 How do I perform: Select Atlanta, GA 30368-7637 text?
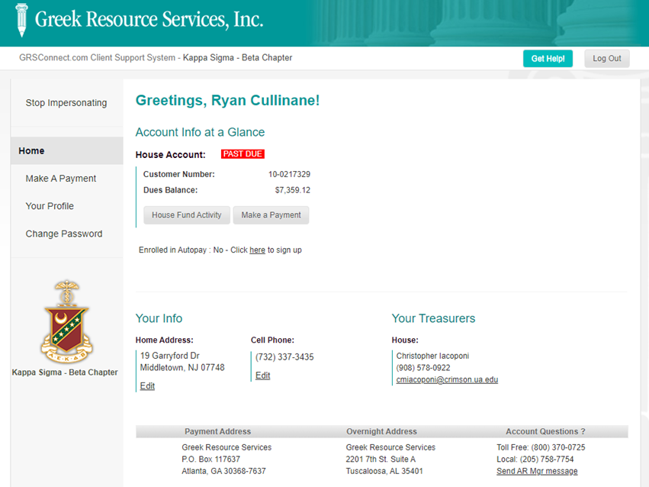click(223, 471)
